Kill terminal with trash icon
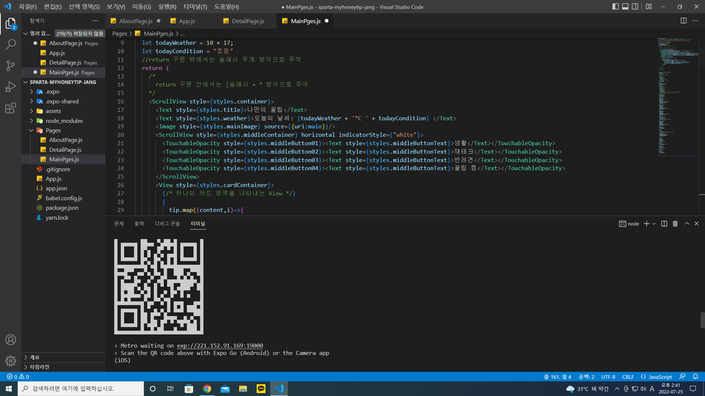705x396 pixels. [x=675, y=224]
